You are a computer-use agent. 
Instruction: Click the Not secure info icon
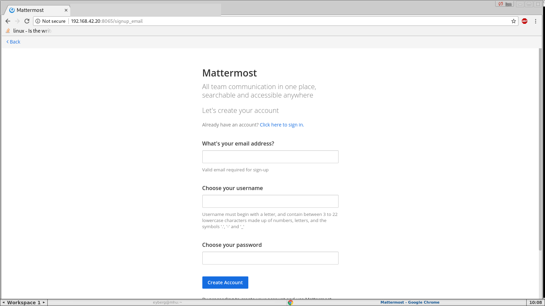coord(38,21)
